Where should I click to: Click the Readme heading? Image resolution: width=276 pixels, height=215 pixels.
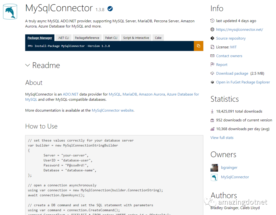coord(46,65)
